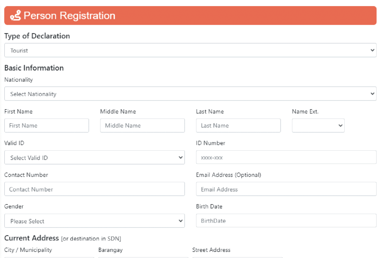Focus the First Name input field
This screenshot has height=258, width=388.
47,125
